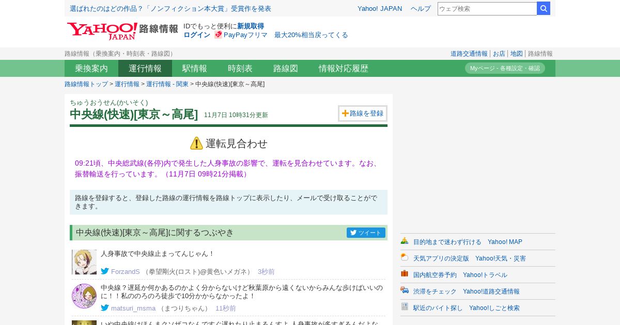Open Myページ settings button
Image resolution: width=620 pixels, height=325 pixels.
pos(505,68)
